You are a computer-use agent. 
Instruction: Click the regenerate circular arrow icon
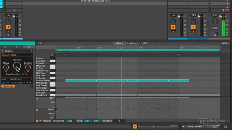[32, 86]
